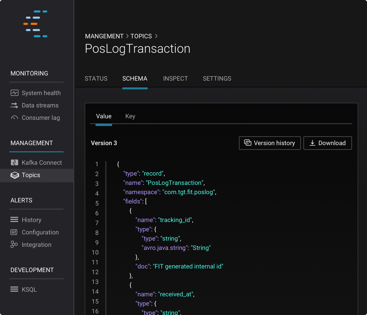367x315 pixels.
Task: Switch to the STATUS tab
Action: (96, 79)
